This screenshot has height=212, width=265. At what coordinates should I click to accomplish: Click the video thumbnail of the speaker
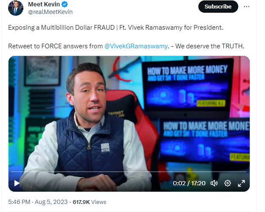(129, 124)
